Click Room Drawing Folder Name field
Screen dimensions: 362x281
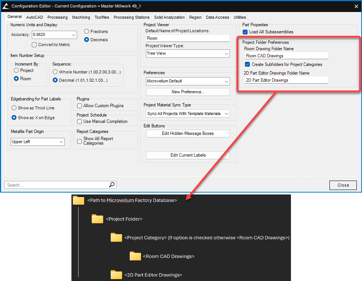pyautogui.click(x=286, y=56)
